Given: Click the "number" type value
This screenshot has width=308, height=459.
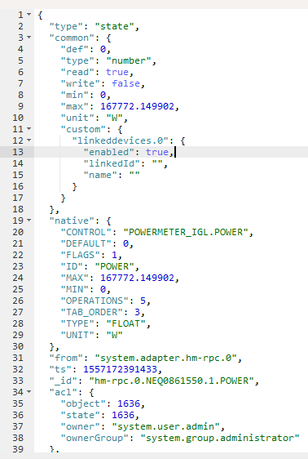Looking at the screenshot, I should pos(129,60).
